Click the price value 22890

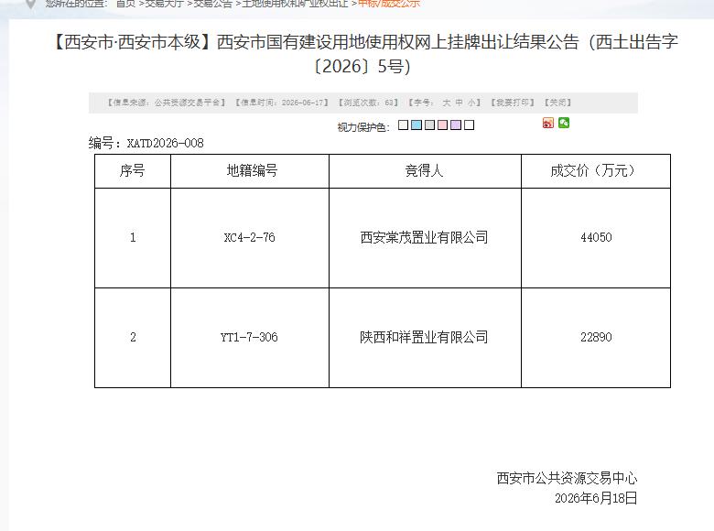pyautogui.click(x=596, y=337)
